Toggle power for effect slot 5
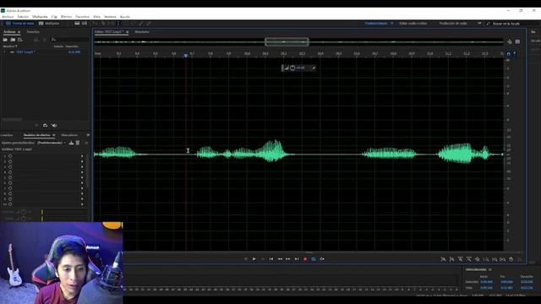The image size is (541, 304). [10, 178]
